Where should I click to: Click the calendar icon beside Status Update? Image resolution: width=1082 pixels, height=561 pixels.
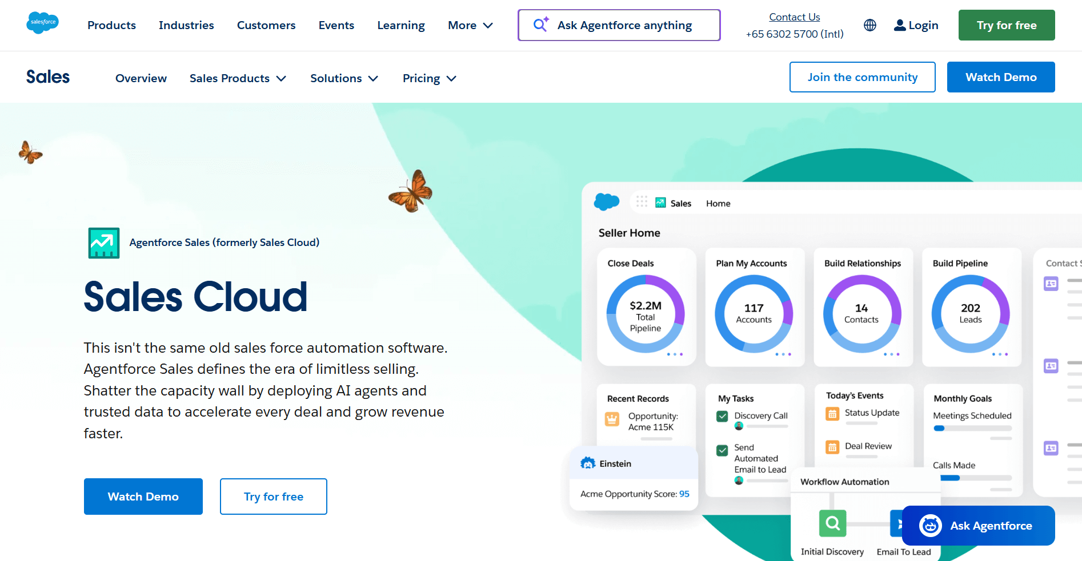pyautogui.click(x=832, y=414)
